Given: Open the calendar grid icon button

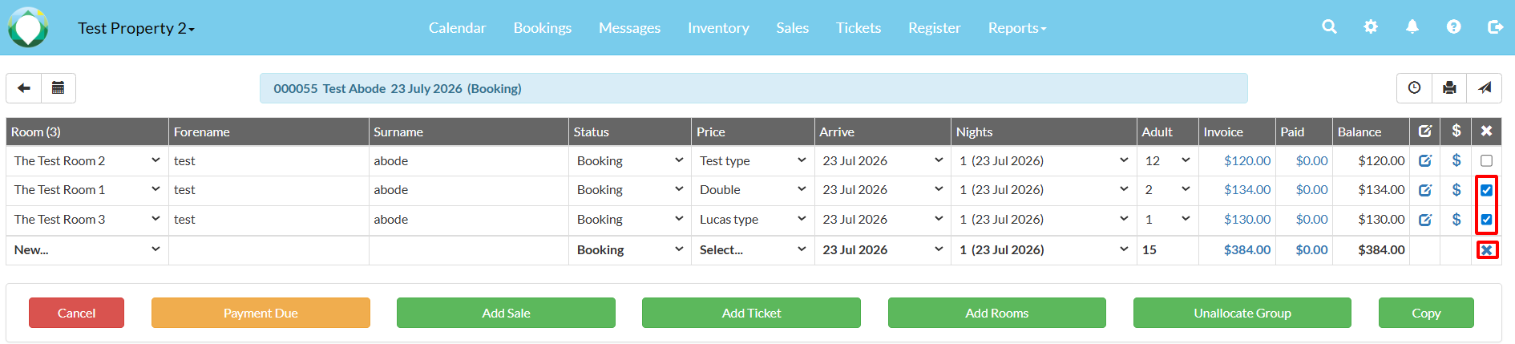Looking at the screenshot, I should pos(59,88).
